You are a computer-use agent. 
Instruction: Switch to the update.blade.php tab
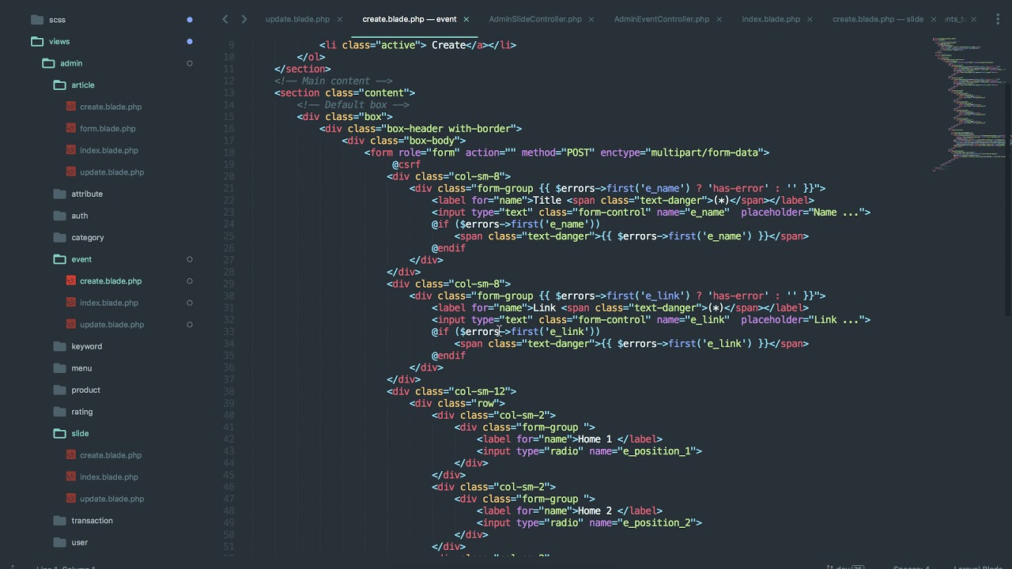[x=297, y=19]
